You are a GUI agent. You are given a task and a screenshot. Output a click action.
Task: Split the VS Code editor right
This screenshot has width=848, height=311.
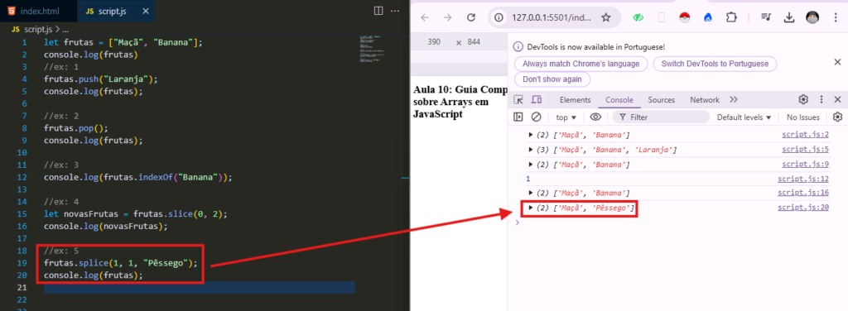click(x=378, y=11)
